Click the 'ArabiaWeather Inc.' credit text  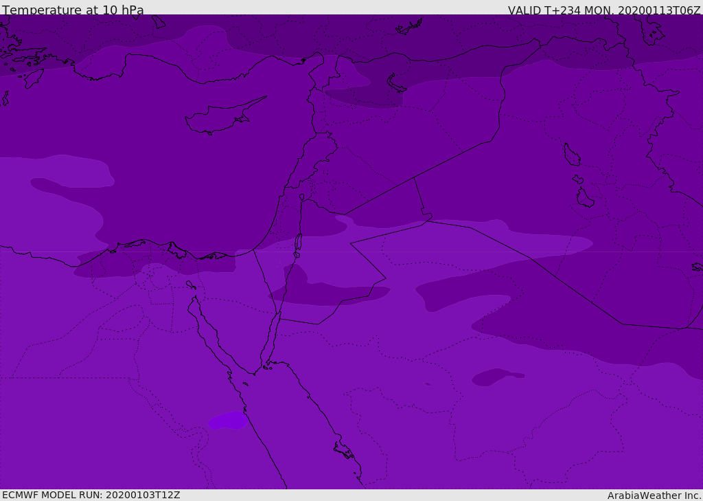tap(654, 496)
